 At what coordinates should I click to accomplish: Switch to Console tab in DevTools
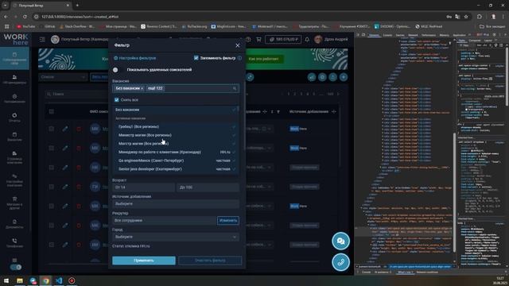click(387, 35)
